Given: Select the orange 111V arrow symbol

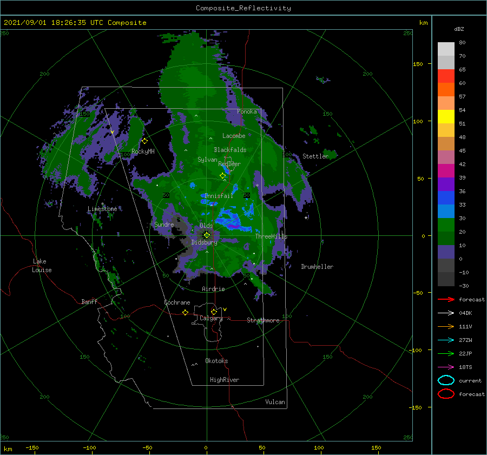Looking at the screenshot, I should click(446, 326).
